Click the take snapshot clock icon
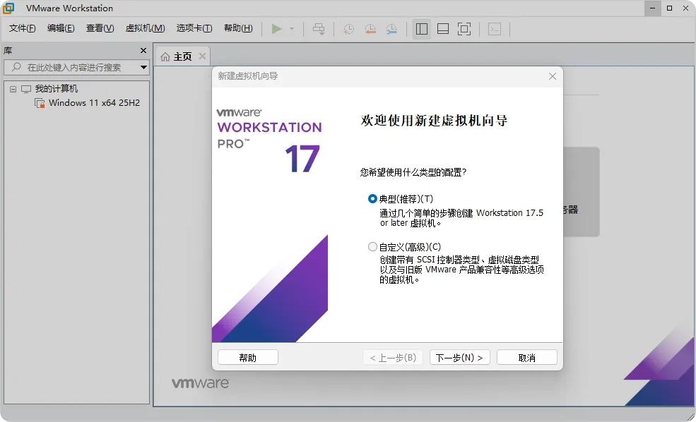Screen dimensions: 696x422 point(348,29)
